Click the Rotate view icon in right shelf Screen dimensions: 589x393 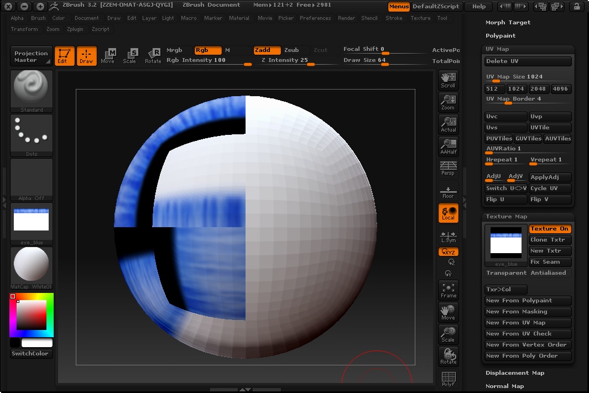tap(448, 357)
